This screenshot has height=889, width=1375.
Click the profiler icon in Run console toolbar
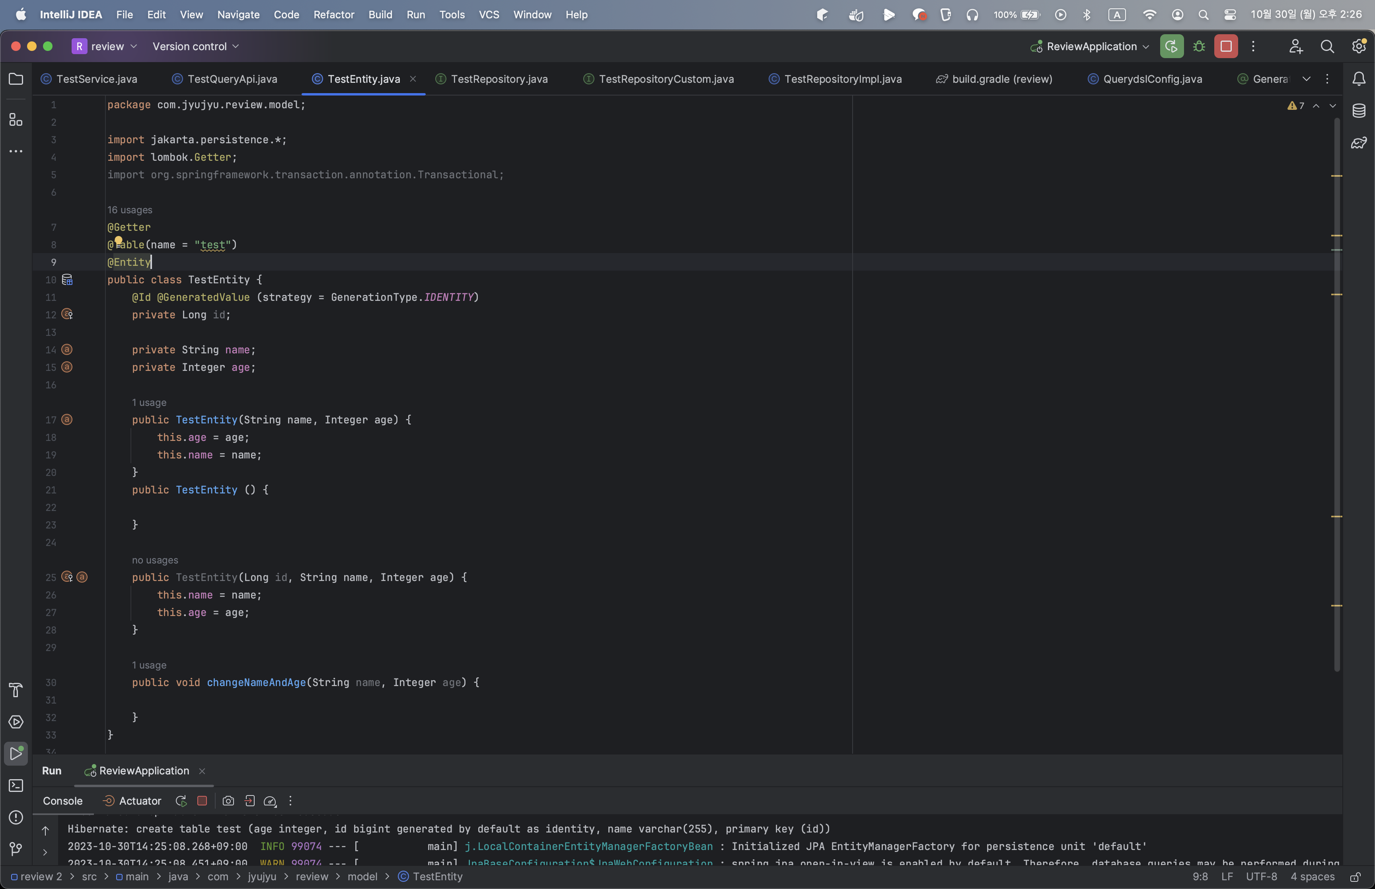270,801
